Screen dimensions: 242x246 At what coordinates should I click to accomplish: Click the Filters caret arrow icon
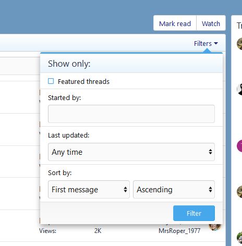(x=216, y=43)
